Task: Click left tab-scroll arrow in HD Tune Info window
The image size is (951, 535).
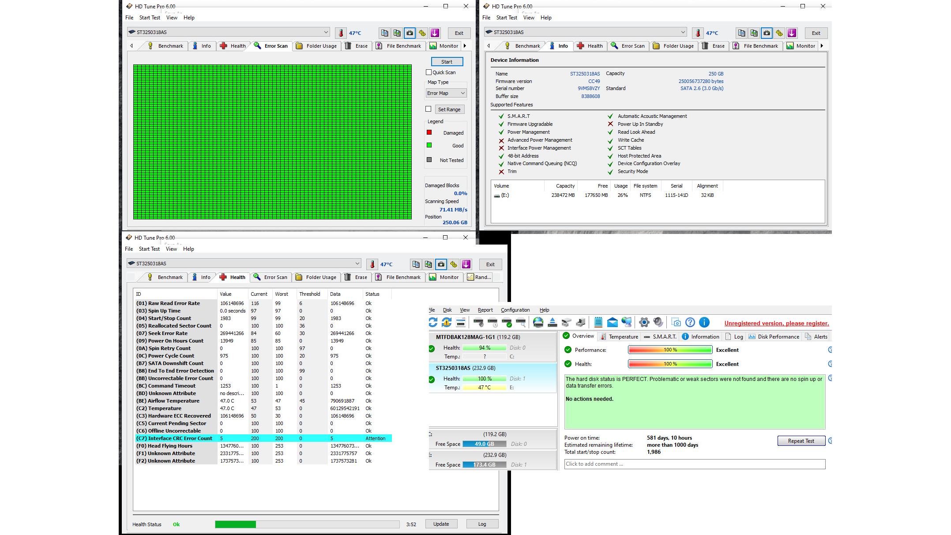Action: (x=488, y=46)
